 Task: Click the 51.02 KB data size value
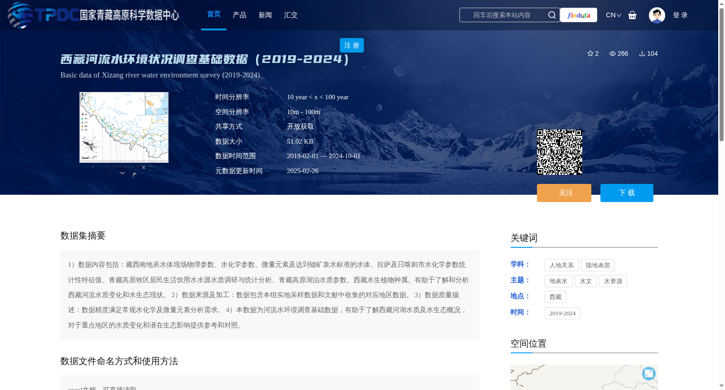click(300, 141)
